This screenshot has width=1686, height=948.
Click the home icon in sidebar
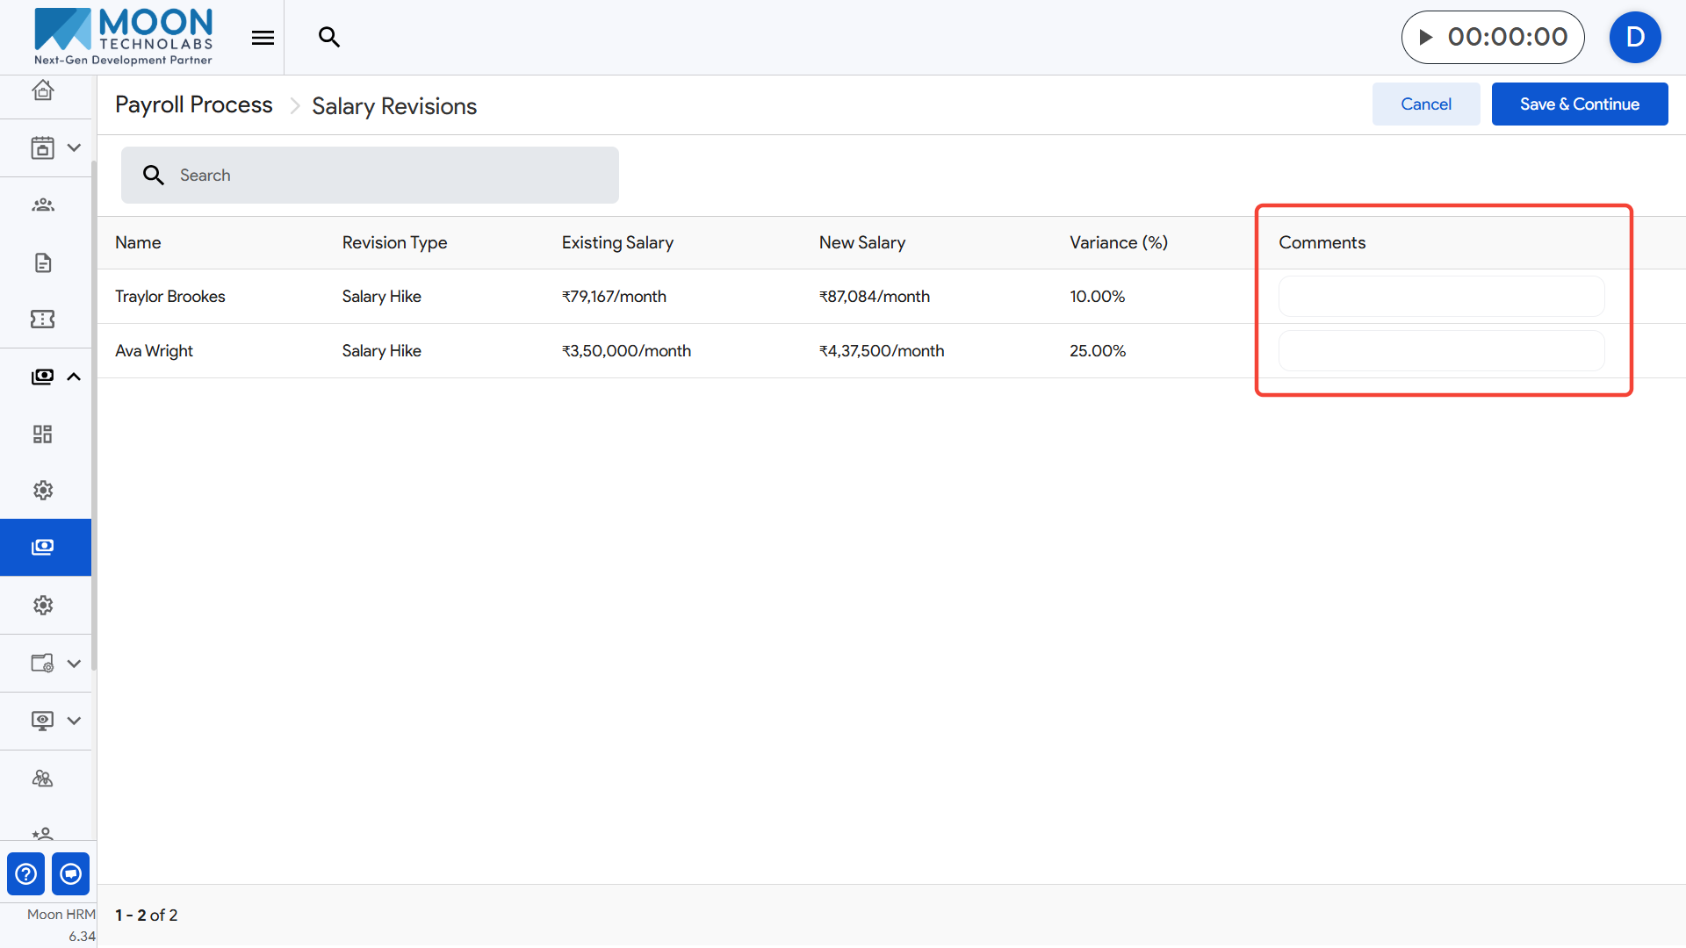point(42,90)
